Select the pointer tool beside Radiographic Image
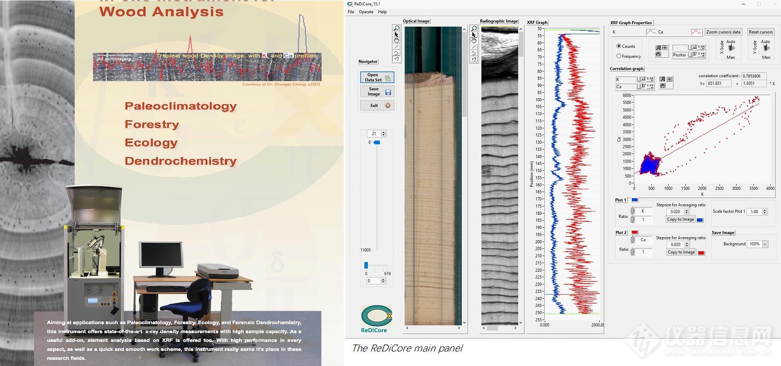The height and width of the screenshot is (366, 781). coord(474,35)
